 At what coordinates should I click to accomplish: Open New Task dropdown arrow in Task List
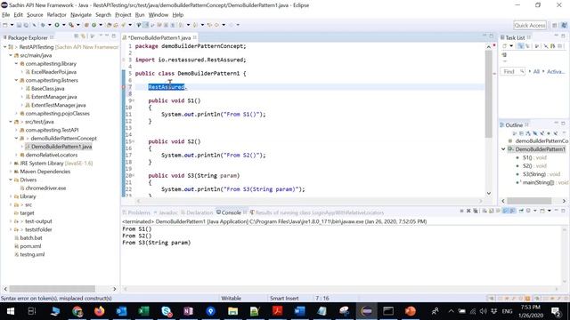point(511,46)
